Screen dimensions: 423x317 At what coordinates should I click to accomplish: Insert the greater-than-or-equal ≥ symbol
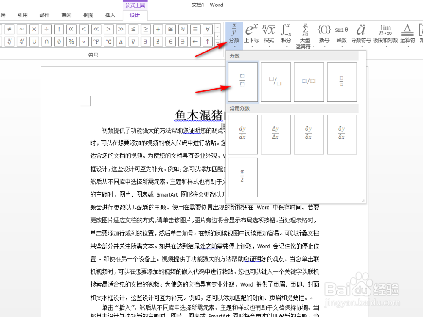pyautogui.click(x=146, y=29)
